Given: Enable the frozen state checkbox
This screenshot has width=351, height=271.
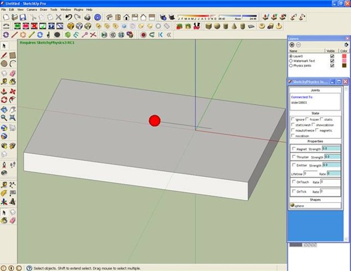Looking at the screenshot, I should click(307, 120).
